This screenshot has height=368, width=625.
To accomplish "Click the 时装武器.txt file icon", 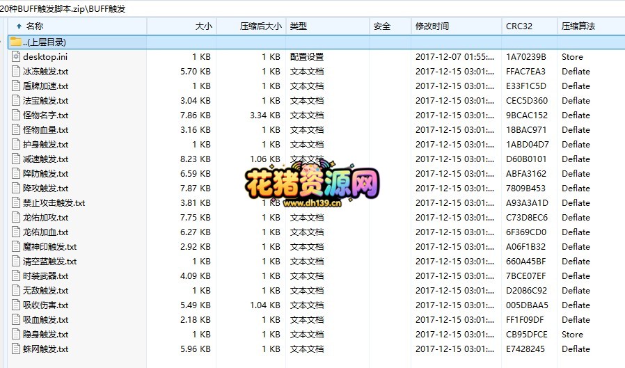I will click(15, 275).
